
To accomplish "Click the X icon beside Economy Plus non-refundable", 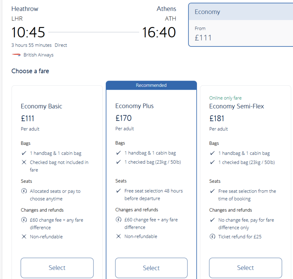I will [x=119, y=236].
